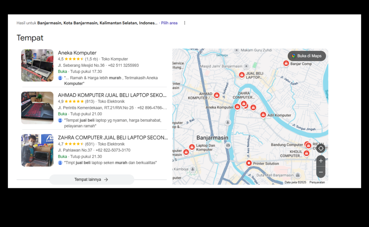This screenshot has width=369, height=227.
Task: Select the Banjar Comp map pin
Action: 286,63
